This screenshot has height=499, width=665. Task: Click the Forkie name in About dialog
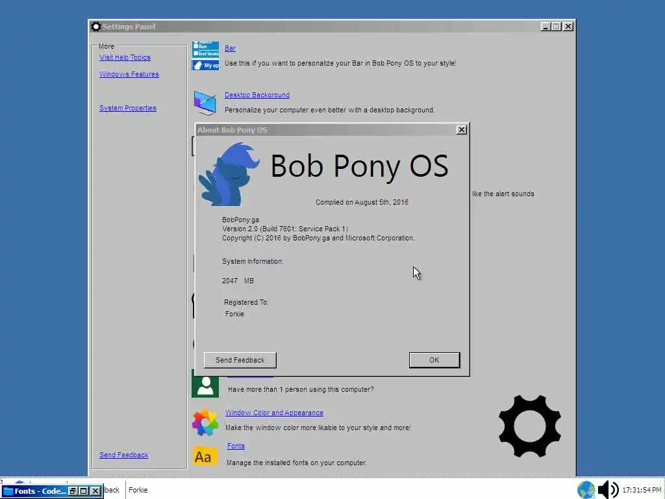(x=234, y=314)
